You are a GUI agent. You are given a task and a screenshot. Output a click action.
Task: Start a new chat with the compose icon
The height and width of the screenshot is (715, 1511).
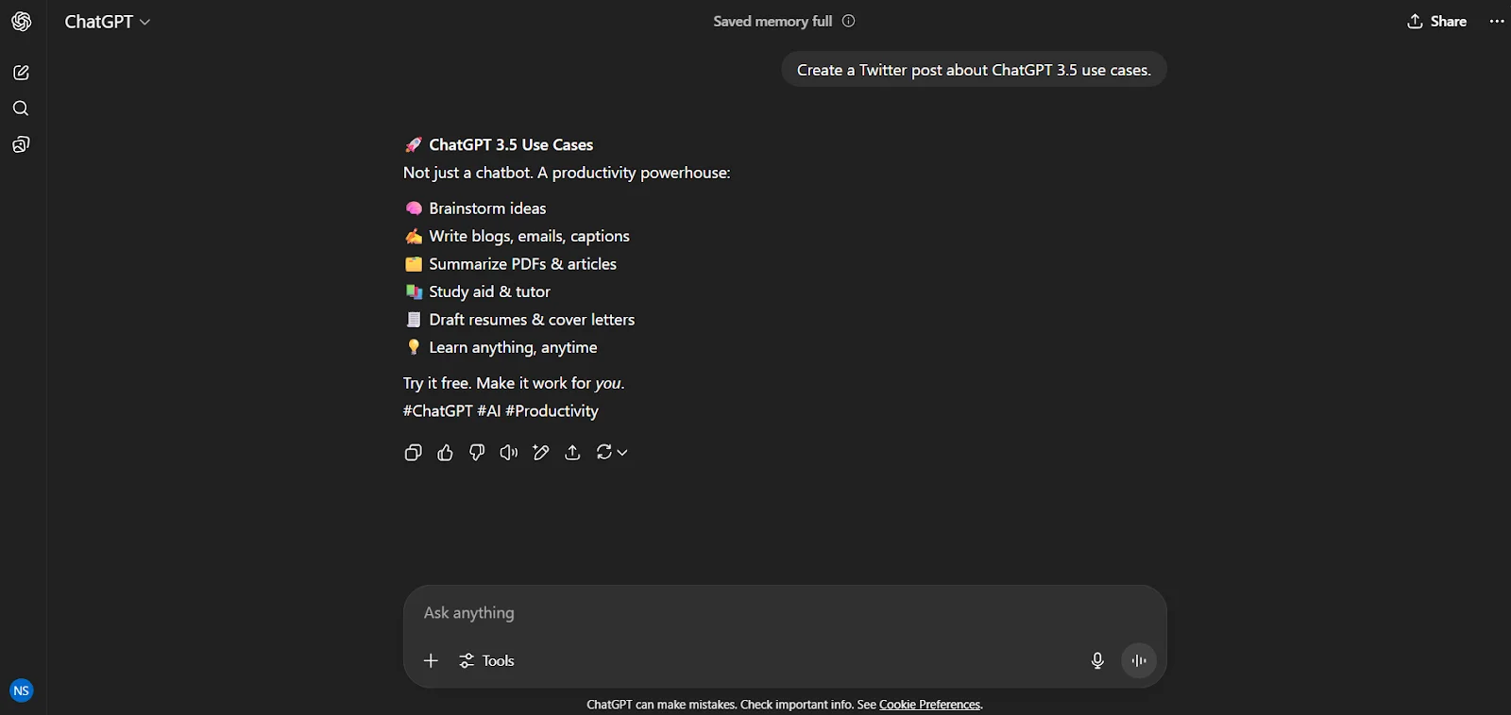tap(21, 73)
